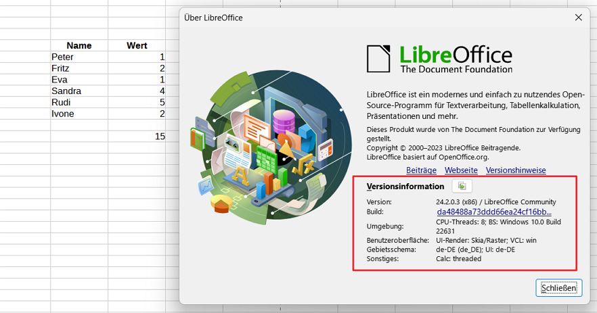Open the Versionshinweise link
This screenshot has width=597, height=313.
[516, 170]
